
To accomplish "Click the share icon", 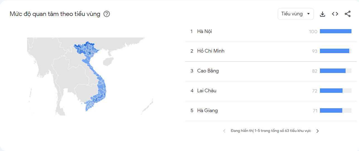I will coord(348,14).
